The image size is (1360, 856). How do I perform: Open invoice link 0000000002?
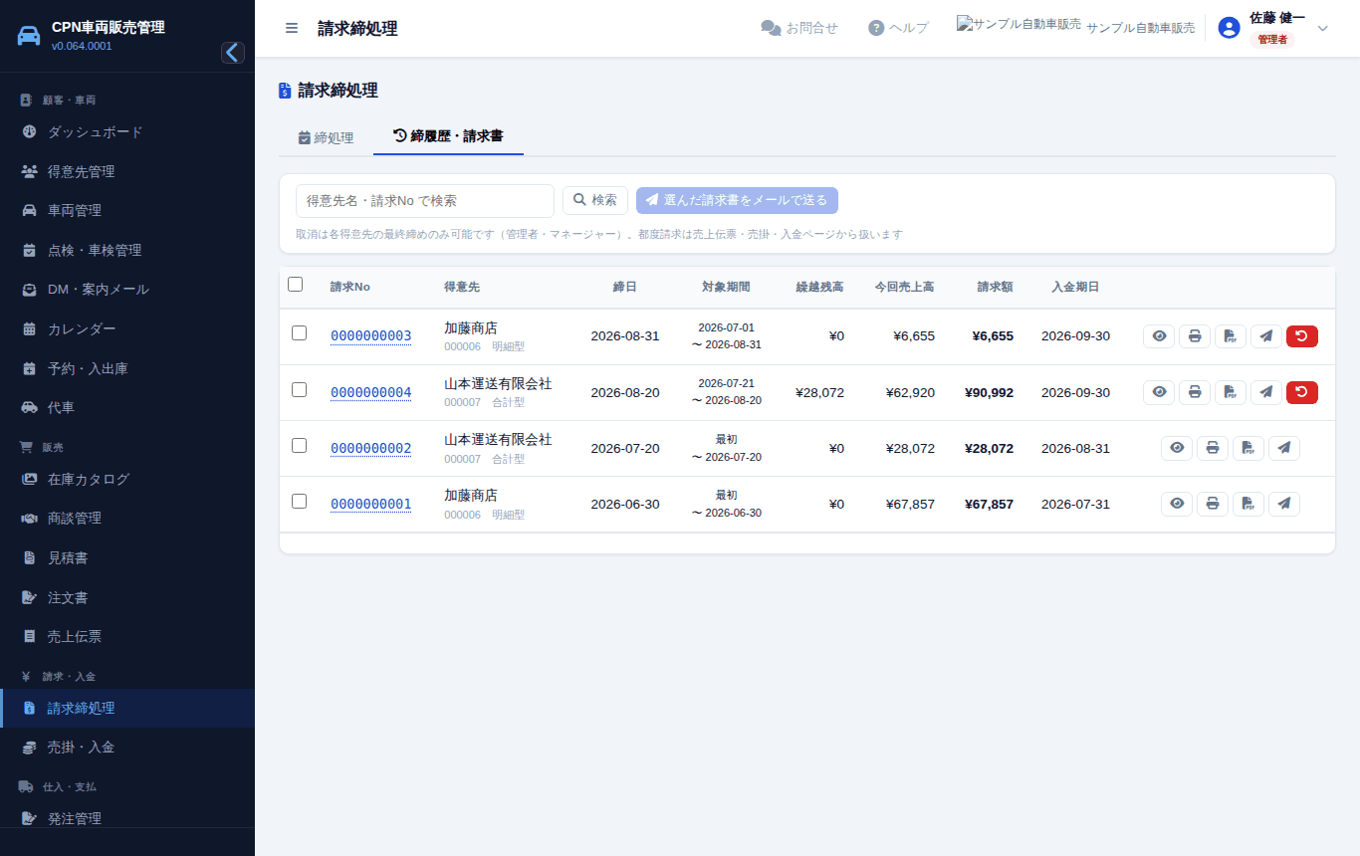(x=370, y=448)
